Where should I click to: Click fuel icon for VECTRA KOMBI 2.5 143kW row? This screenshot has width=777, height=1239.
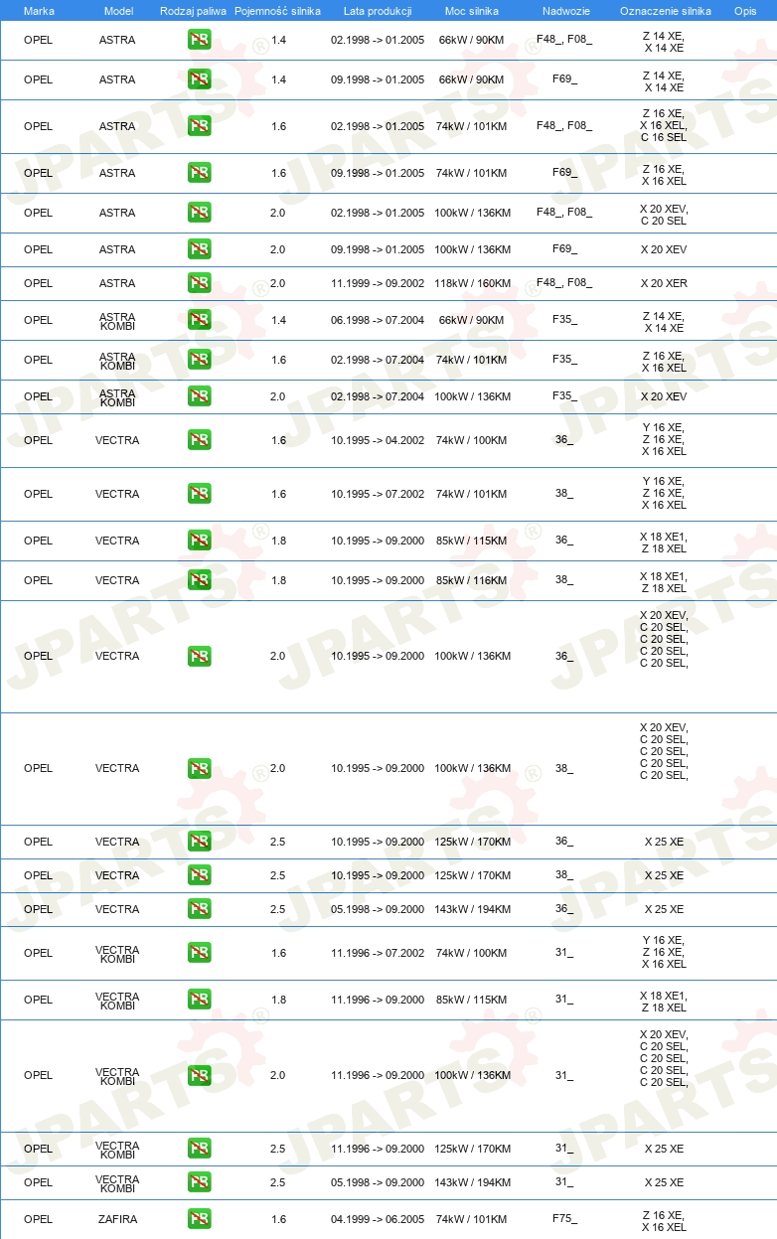(x=199, y=1182)
